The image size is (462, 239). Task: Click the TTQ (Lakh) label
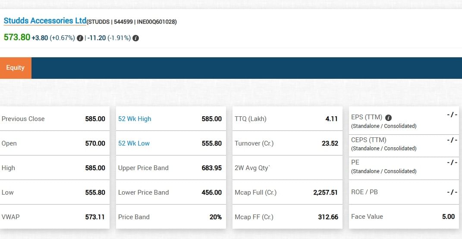pos(250,119)
